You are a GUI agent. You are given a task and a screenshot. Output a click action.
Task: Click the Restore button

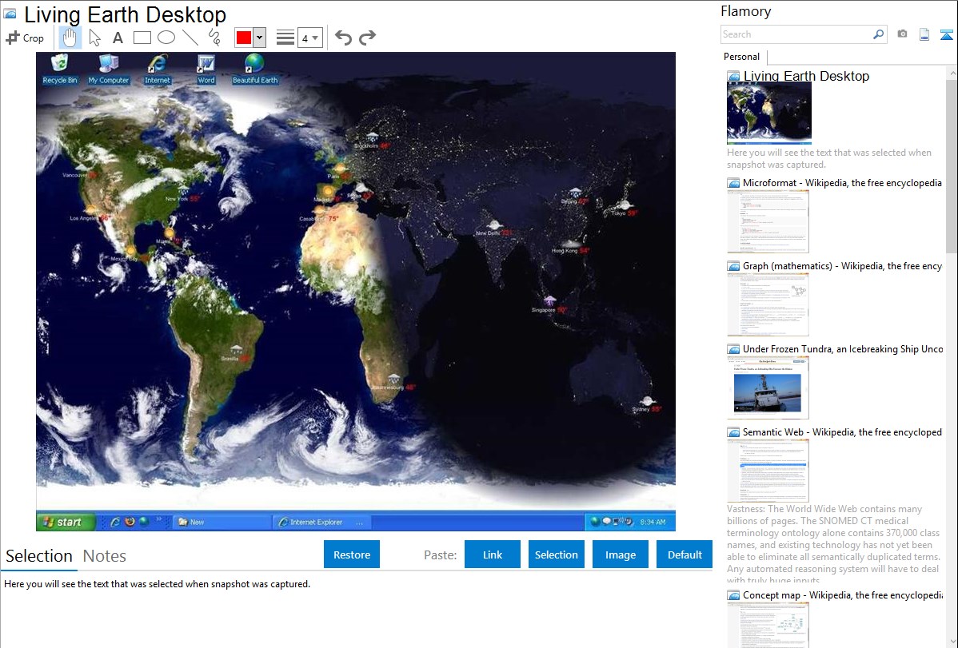pyautogui.click(x=352, y=555)
